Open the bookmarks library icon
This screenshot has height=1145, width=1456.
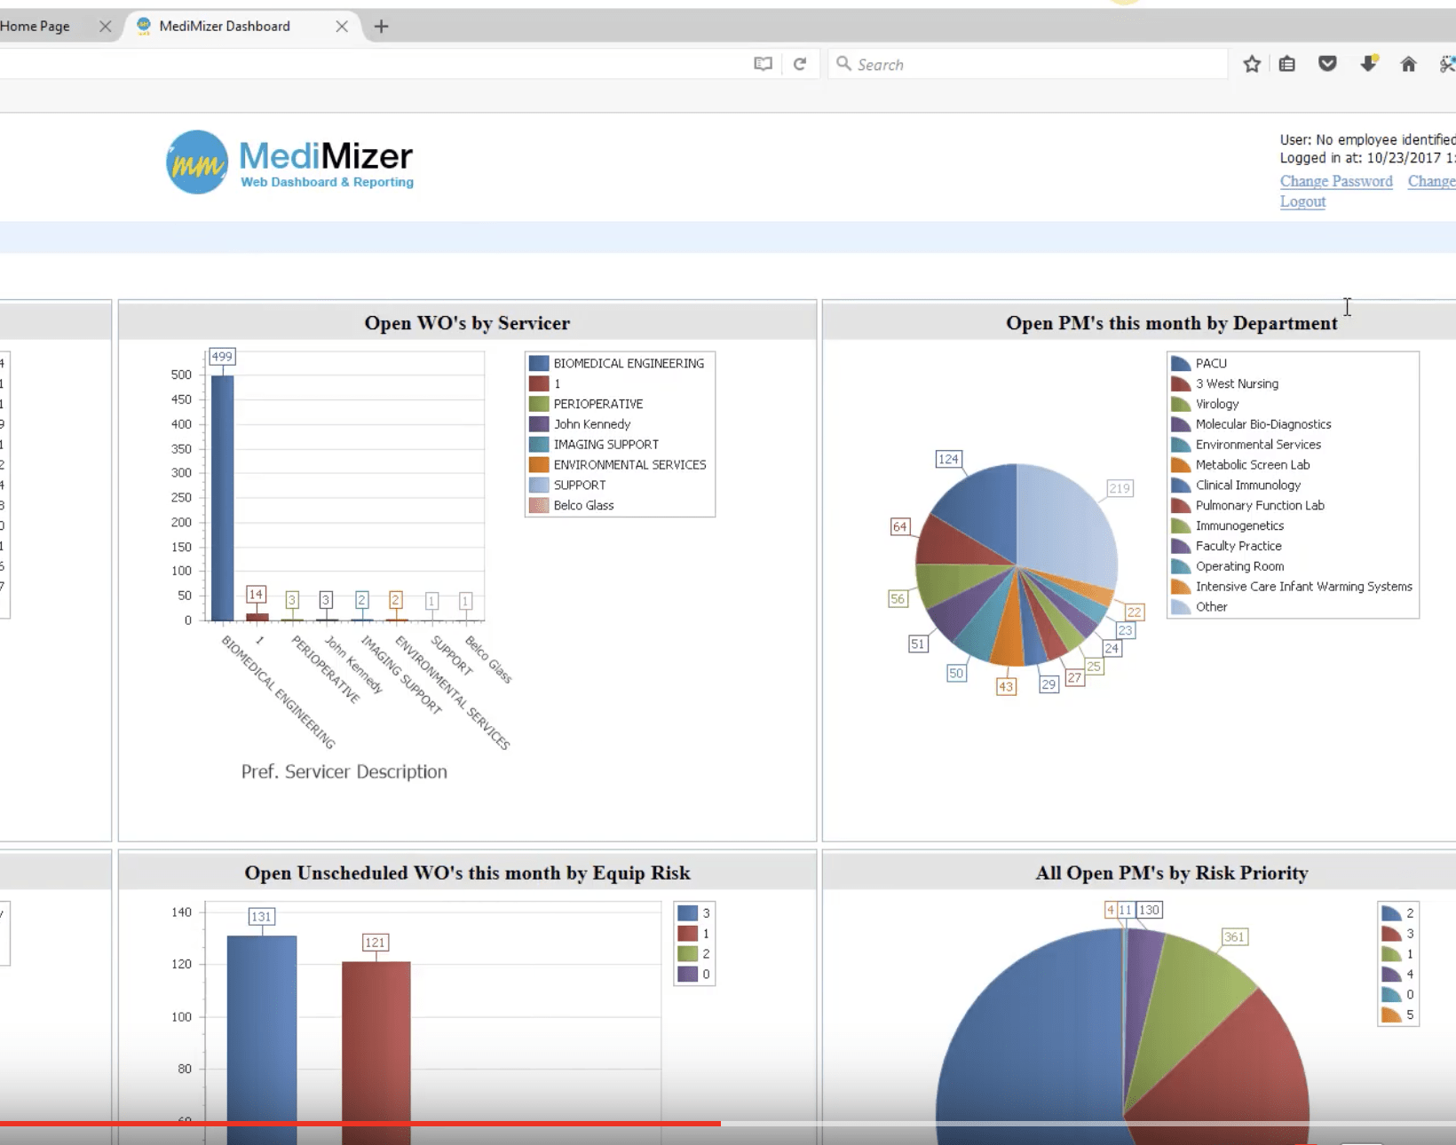coord(1287,63)
